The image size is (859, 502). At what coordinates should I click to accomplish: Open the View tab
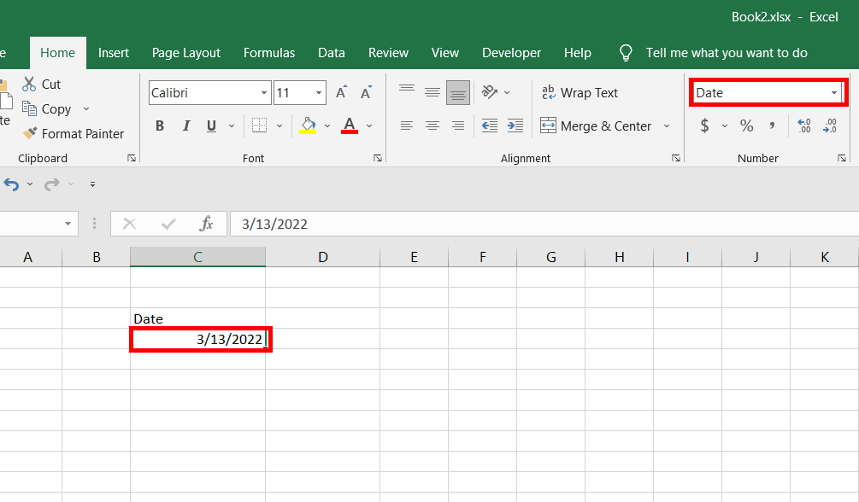click(444, 53)
